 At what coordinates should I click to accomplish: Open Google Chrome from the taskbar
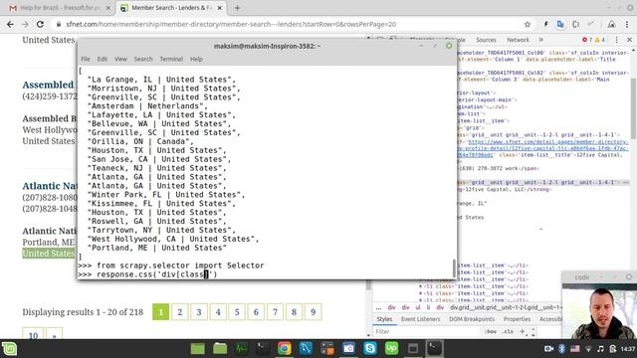(285, 349)
